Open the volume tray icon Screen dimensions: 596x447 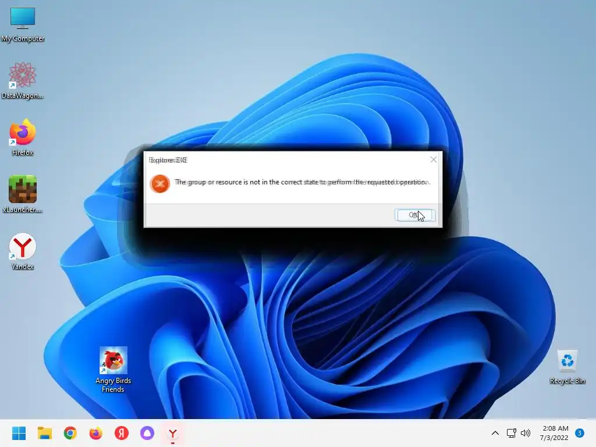(526, 433)
